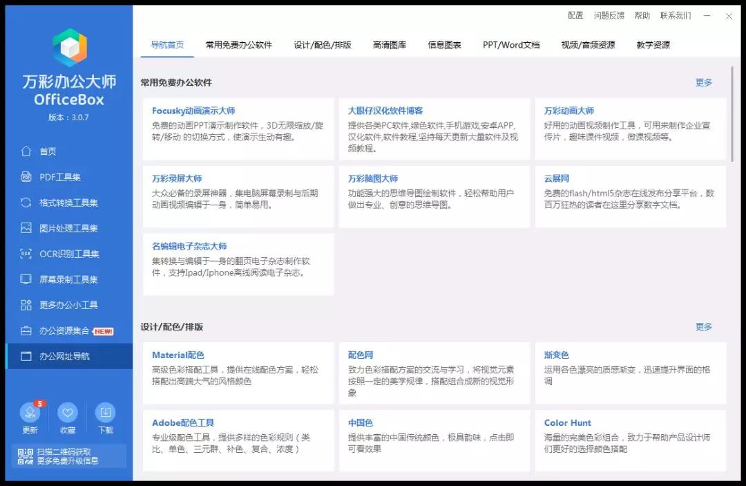Select the 信息图表 tab
Image resolution: width=746 pixels, height=486 pixels.
(x=444, y=45)
